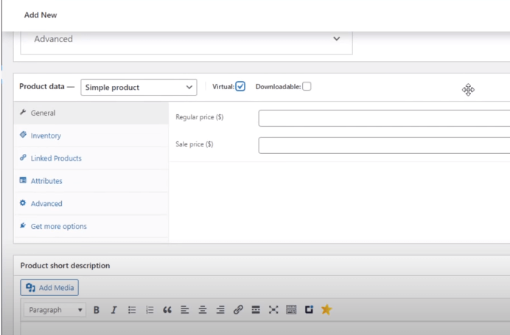Click the yellow star icon in toolbar
Viewport: 510px width, 335px height.
point(326,309)
